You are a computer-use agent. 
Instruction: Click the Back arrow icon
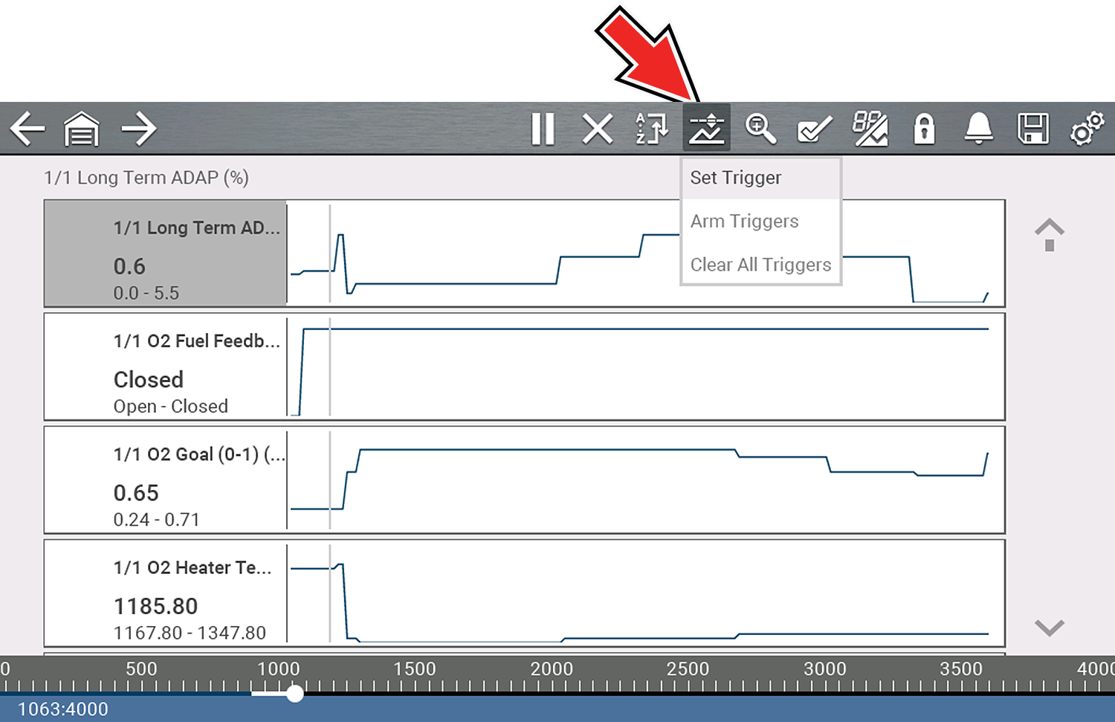tap(28, 129)
